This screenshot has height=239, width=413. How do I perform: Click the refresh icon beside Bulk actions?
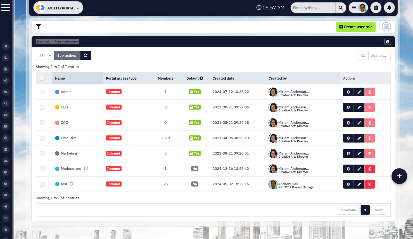85,56
